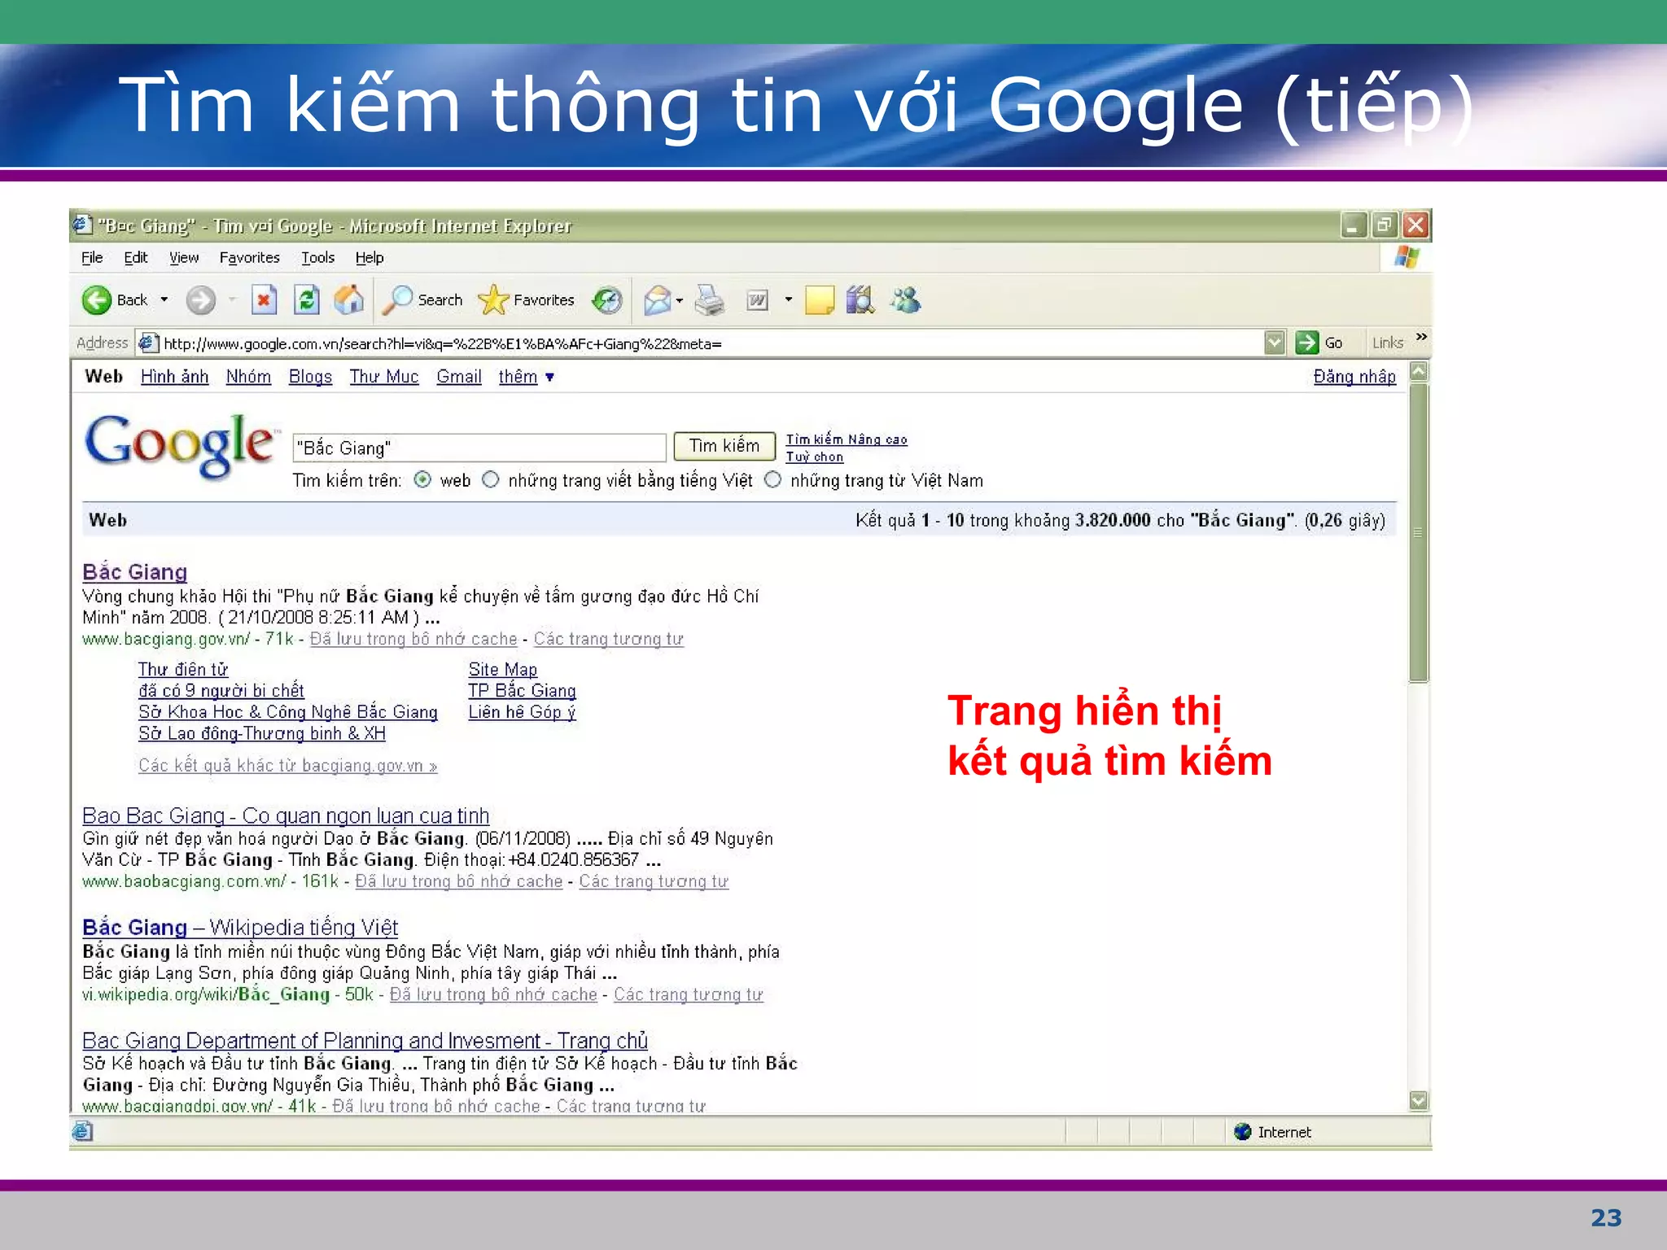Screen dimensions: 1667x1250
Task: Open 'Bao Bac Giang - Co quan ngon luan' result
Action: pos(286,815)
